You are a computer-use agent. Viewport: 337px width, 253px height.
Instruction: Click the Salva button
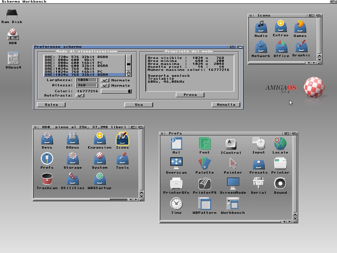pos(51,105)
